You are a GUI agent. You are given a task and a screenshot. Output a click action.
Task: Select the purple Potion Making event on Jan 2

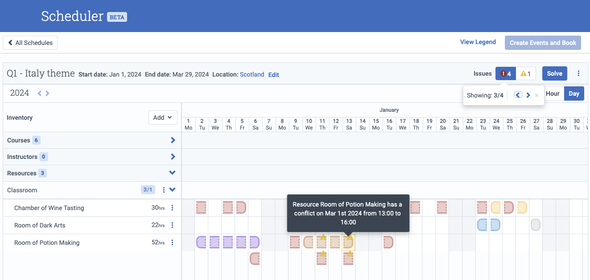[201, 242]
